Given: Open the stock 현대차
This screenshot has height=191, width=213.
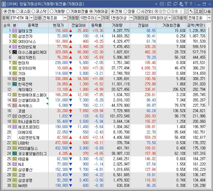Looking at the screenshot, I should pos(24,63).
